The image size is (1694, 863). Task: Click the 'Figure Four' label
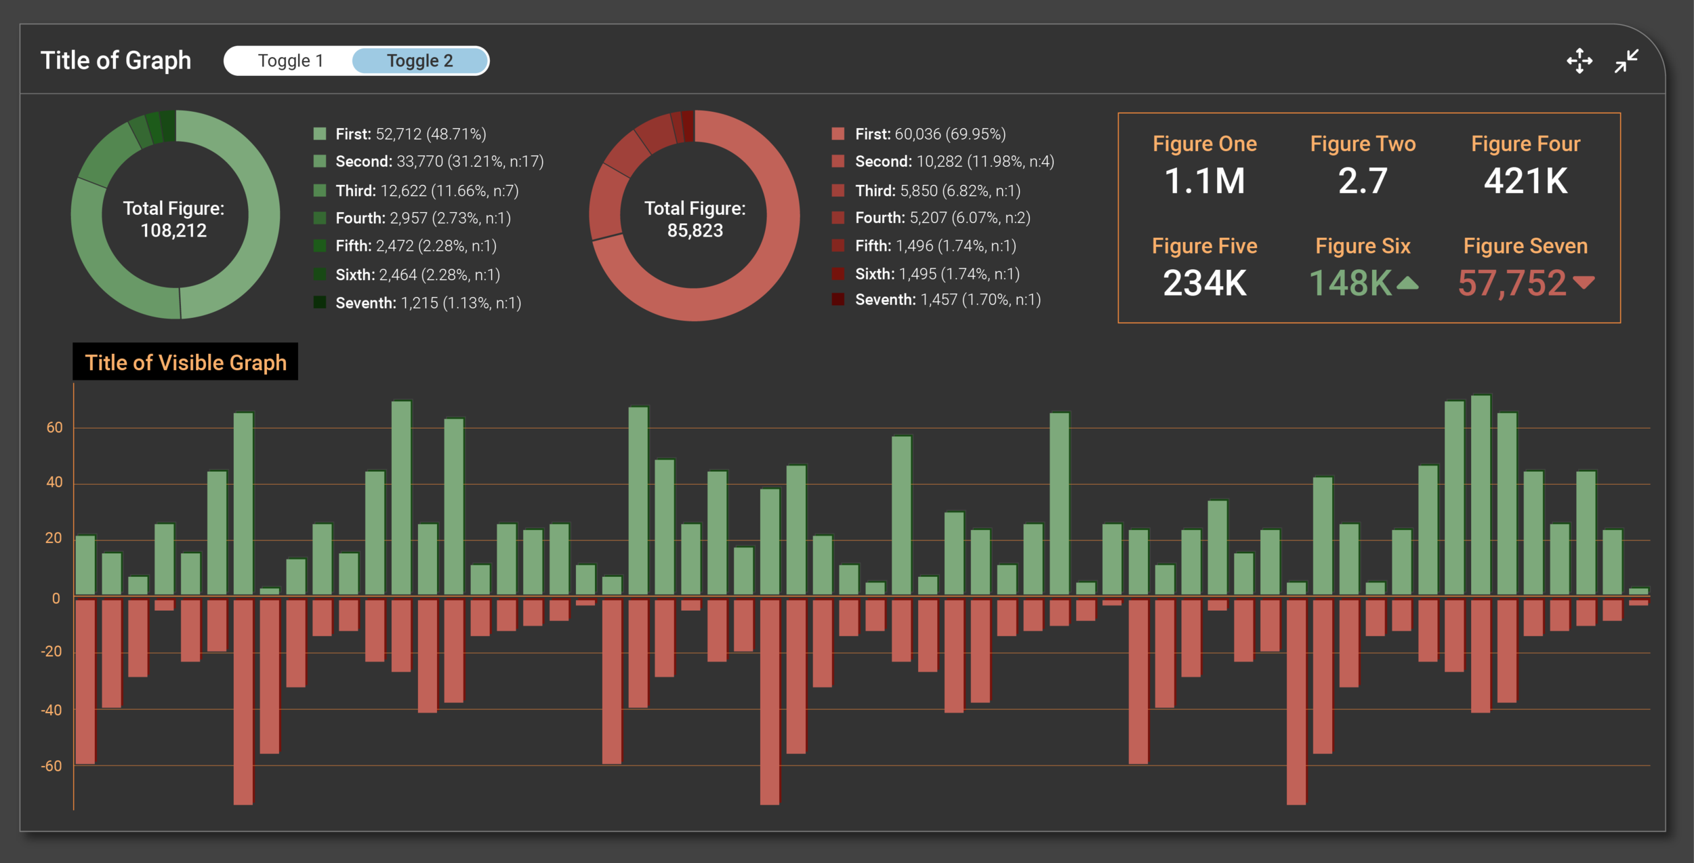(1526, 144)
